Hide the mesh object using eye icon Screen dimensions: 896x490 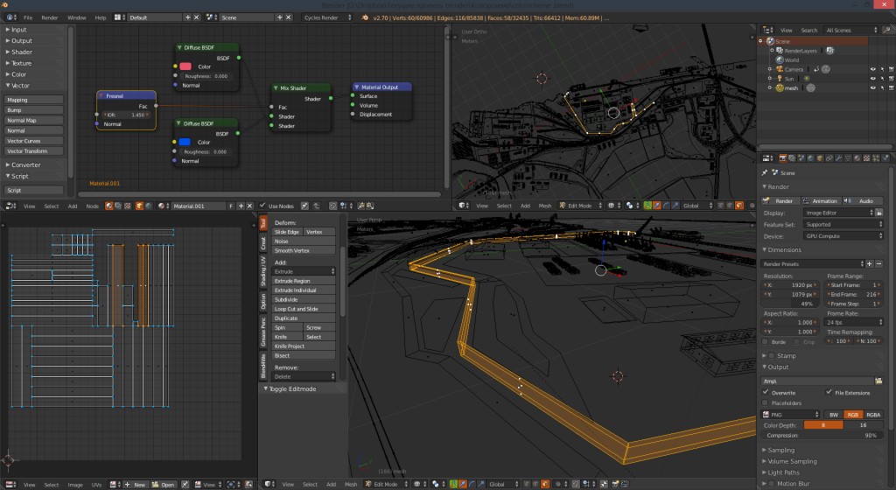click(x=872, y=88)
